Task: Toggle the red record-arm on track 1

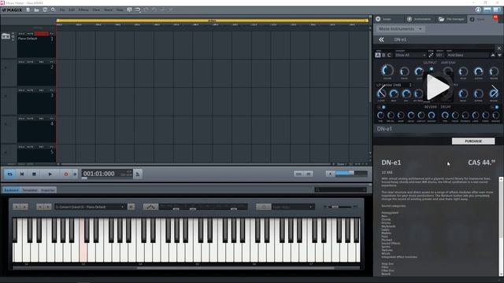Action: pos(42,34)
